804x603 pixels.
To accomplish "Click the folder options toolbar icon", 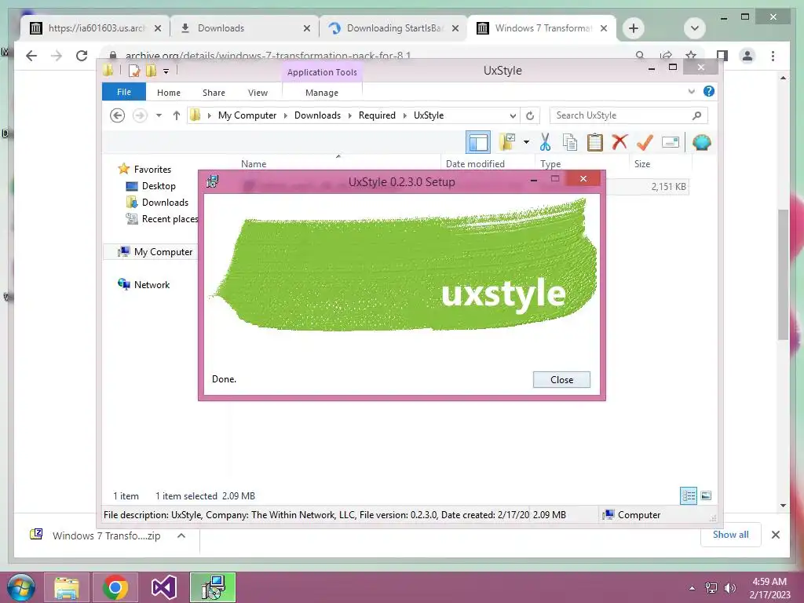I will pyautogui.click(x=507, y=142).
